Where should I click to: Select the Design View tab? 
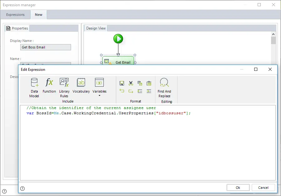(x=96, y=28)
